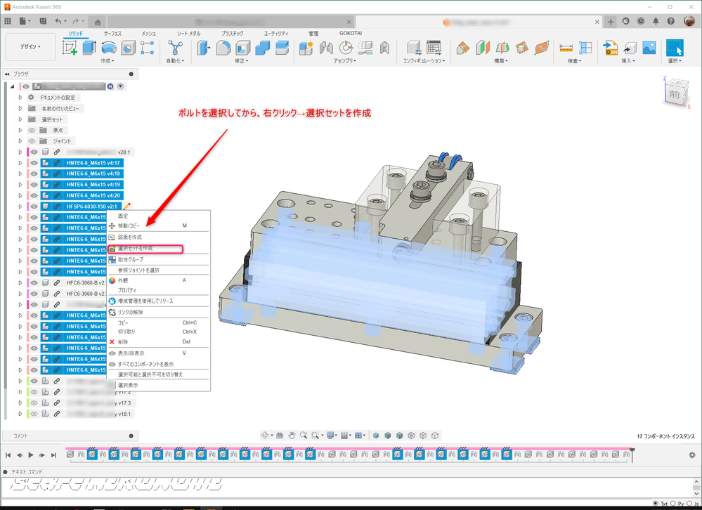Jump to timeline end
The image size is (702, 510).
(53, 455)
